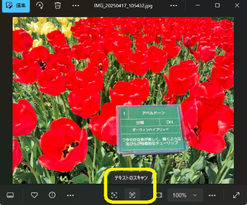Start visual search with the focus-frame icon

[x=114, y=195]
